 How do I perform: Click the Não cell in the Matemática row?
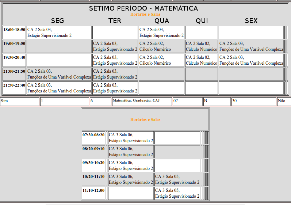pyautogui.click(x=284, y=102)
